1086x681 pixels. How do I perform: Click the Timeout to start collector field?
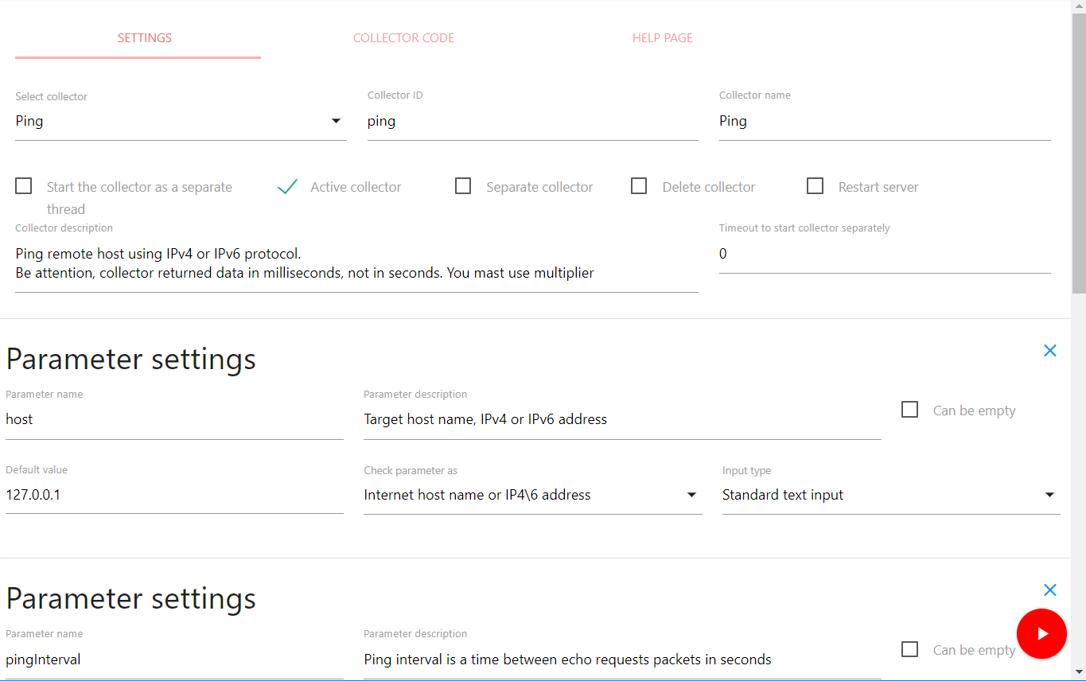click(884, 255)
